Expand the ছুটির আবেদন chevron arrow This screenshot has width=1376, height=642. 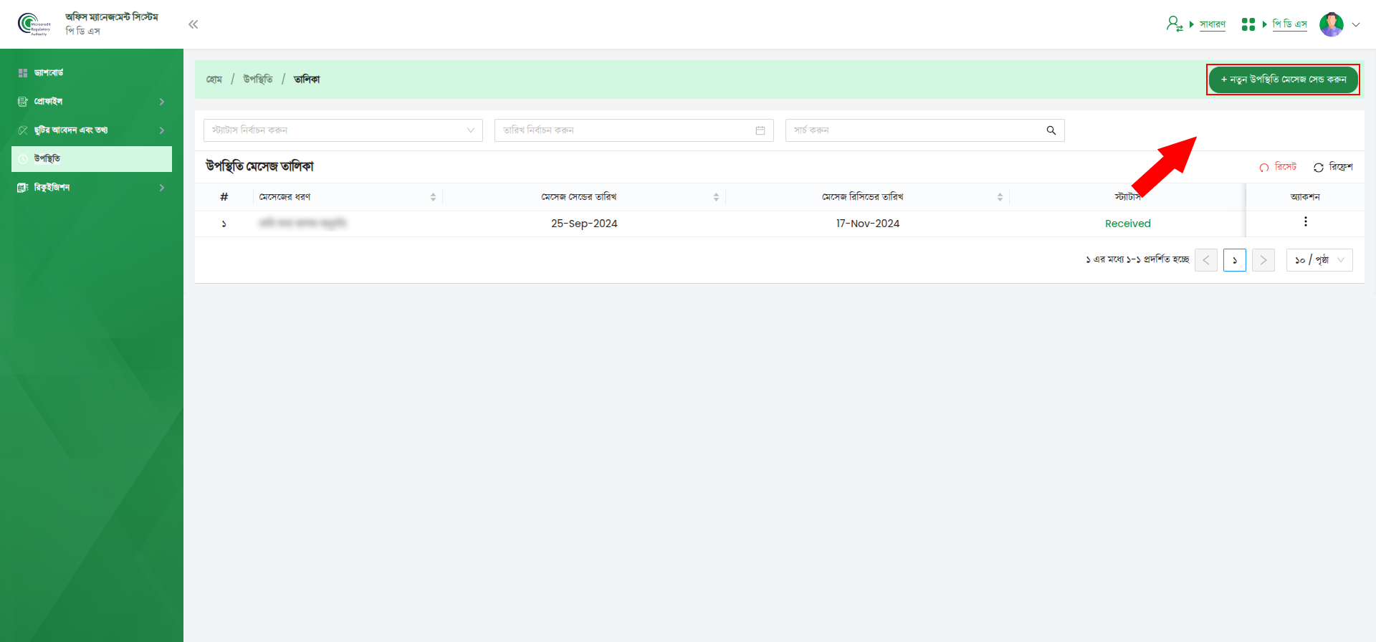tap(162, 130)
